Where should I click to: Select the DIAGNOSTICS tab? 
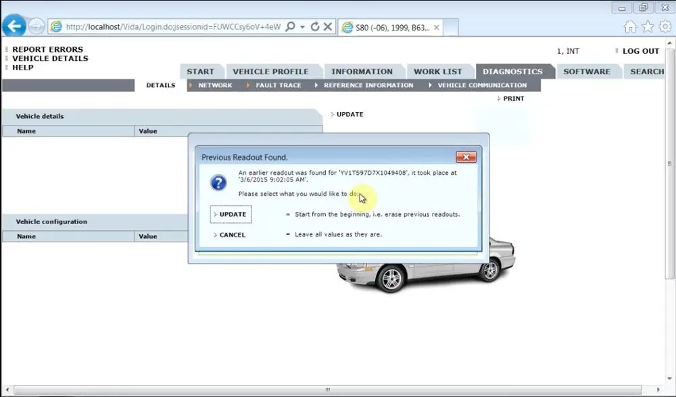click(x=512, y=72)
